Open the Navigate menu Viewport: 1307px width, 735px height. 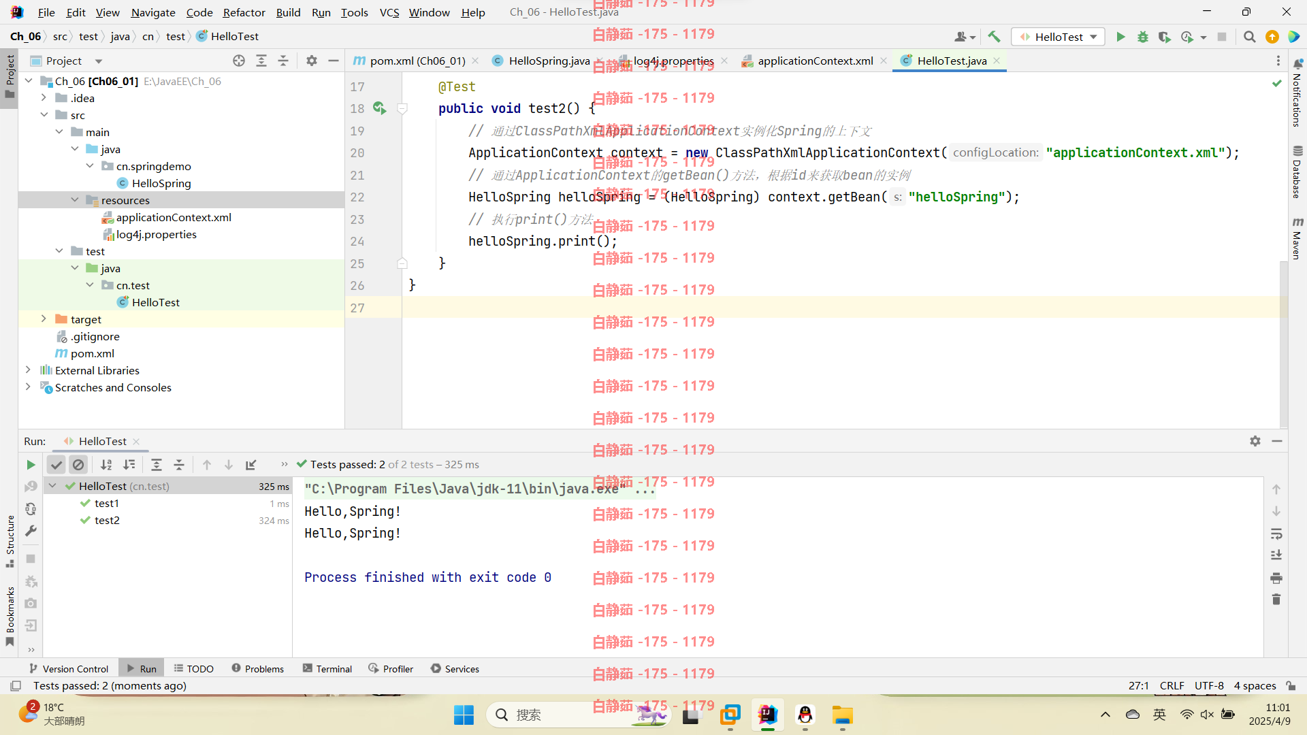(153, 12)
